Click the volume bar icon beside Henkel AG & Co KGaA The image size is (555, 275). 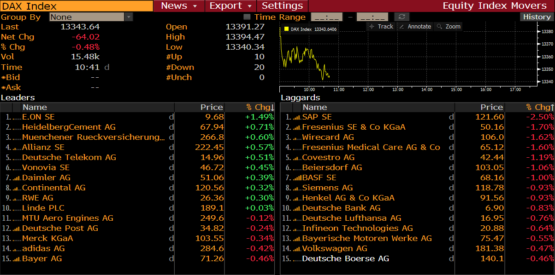[296, 198]
